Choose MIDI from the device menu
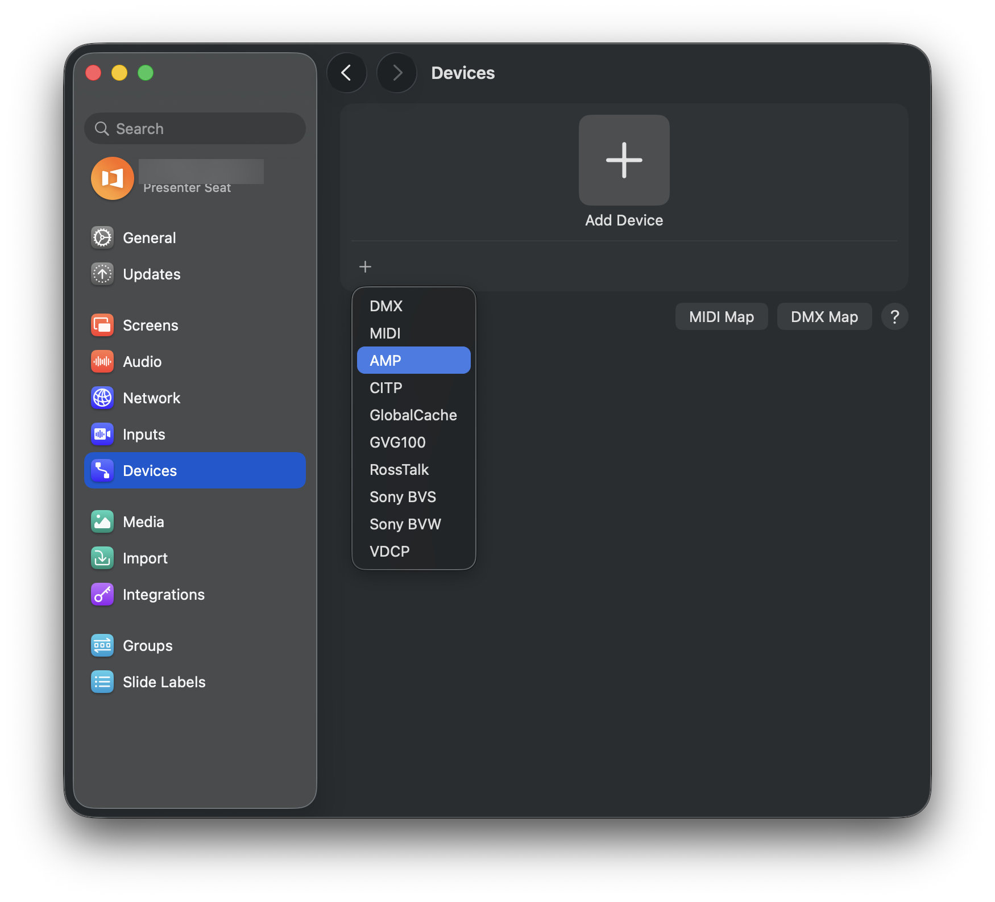The image size is (995, 902). 414,333
